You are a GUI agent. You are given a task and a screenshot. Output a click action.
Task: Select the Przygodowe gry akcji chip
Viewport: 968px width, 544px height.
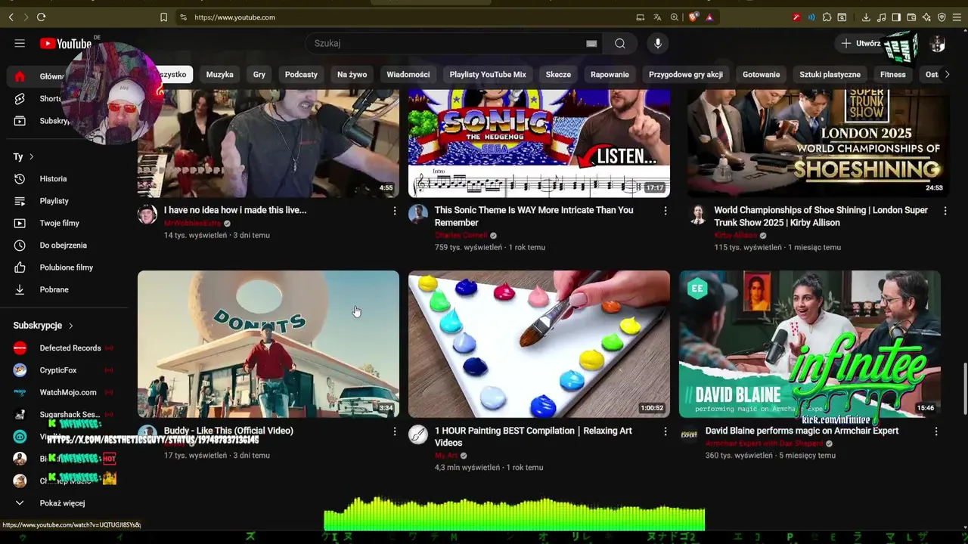click(686, 74)
